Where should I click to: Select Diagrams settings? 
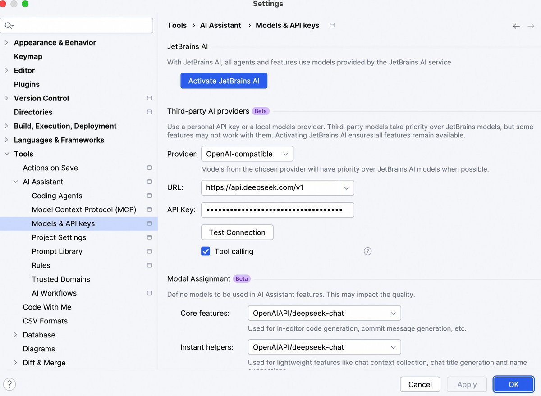[x=39, y=349]
